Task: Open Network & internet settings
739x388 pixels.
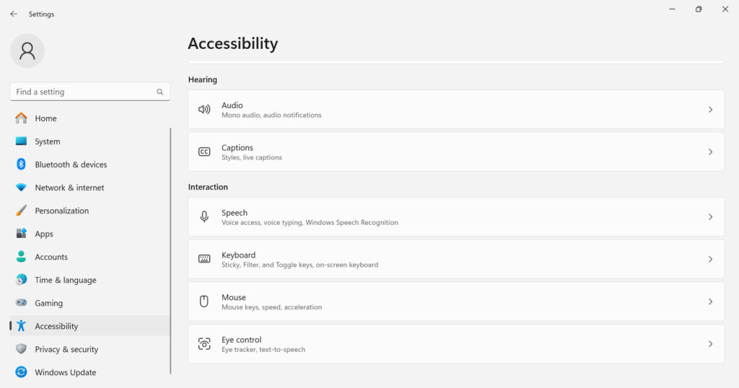Action: tap(69, 188)
